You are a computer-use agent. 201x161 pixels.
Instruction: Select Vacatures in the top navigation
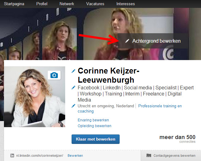95,4
